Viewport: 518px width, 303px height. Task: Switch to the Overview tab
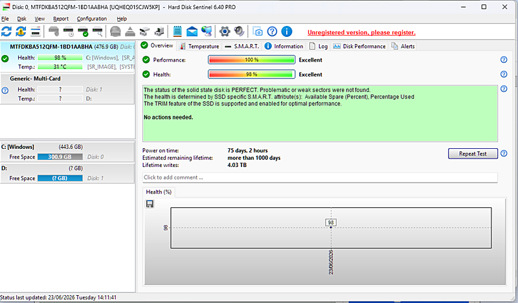157,45
